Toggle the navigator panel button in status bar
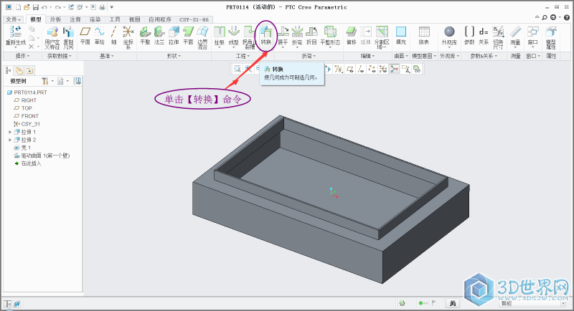The image size is (574, 311). [7, 304]
